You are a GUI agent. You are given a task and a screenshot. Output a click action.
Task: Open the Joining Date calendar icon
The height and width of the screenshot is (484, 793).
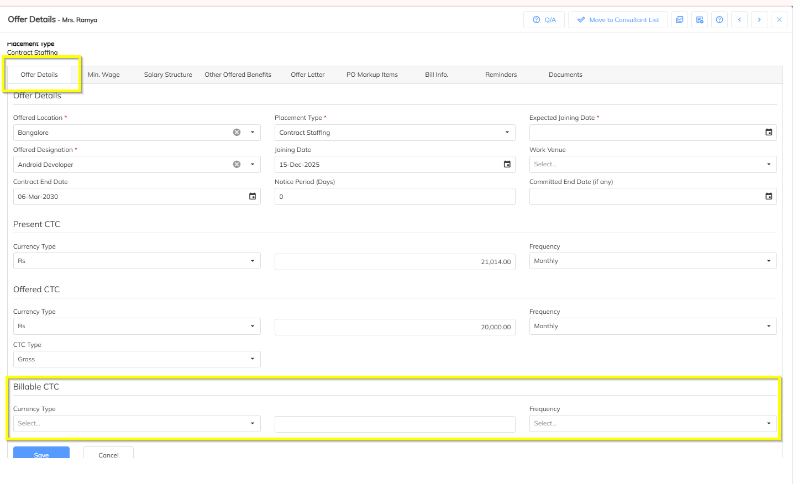point(507,165)
